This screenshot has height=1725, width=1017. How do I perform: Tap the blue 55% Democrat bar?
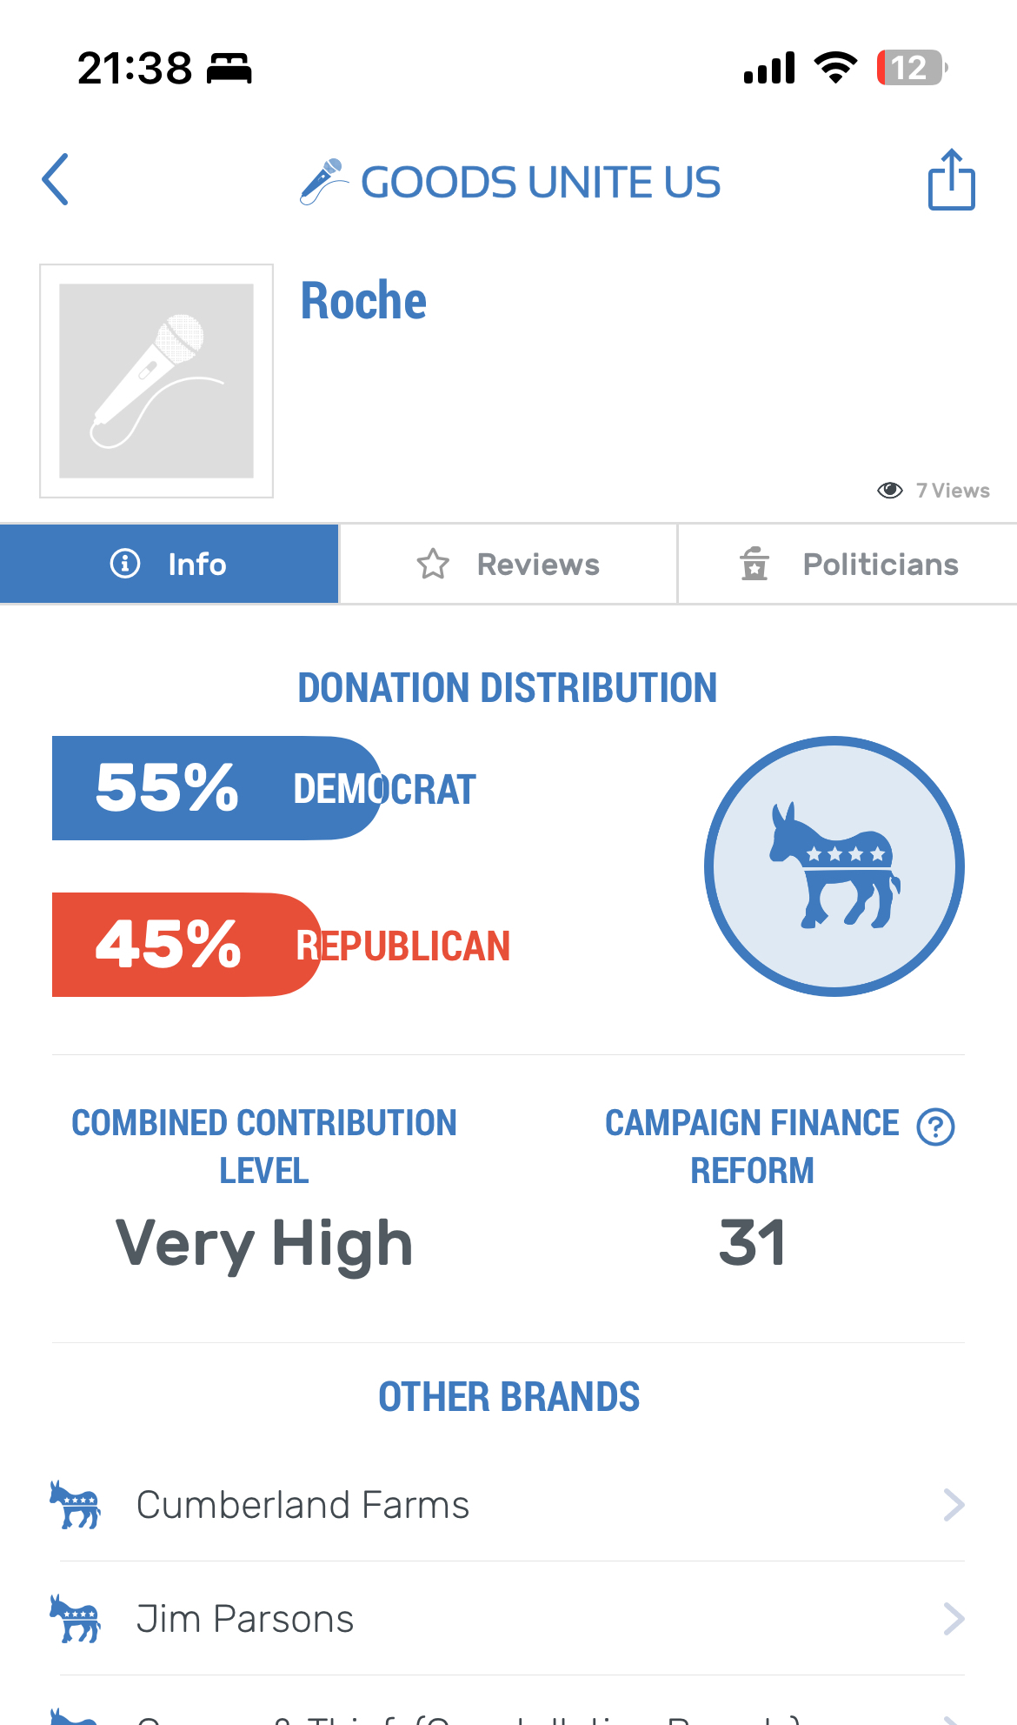click(x=216, y=788)
